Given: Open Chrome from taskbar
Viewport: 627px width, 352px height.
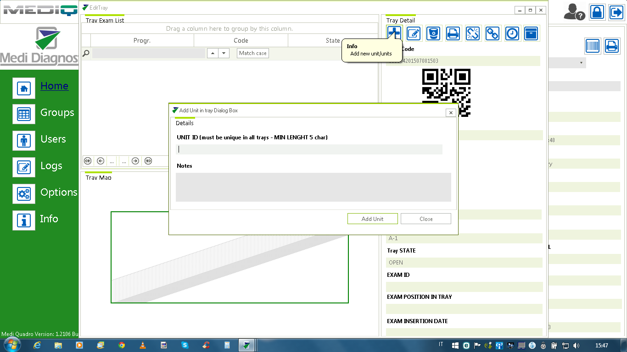Looking at the screenshot, I should pos(122,345).
